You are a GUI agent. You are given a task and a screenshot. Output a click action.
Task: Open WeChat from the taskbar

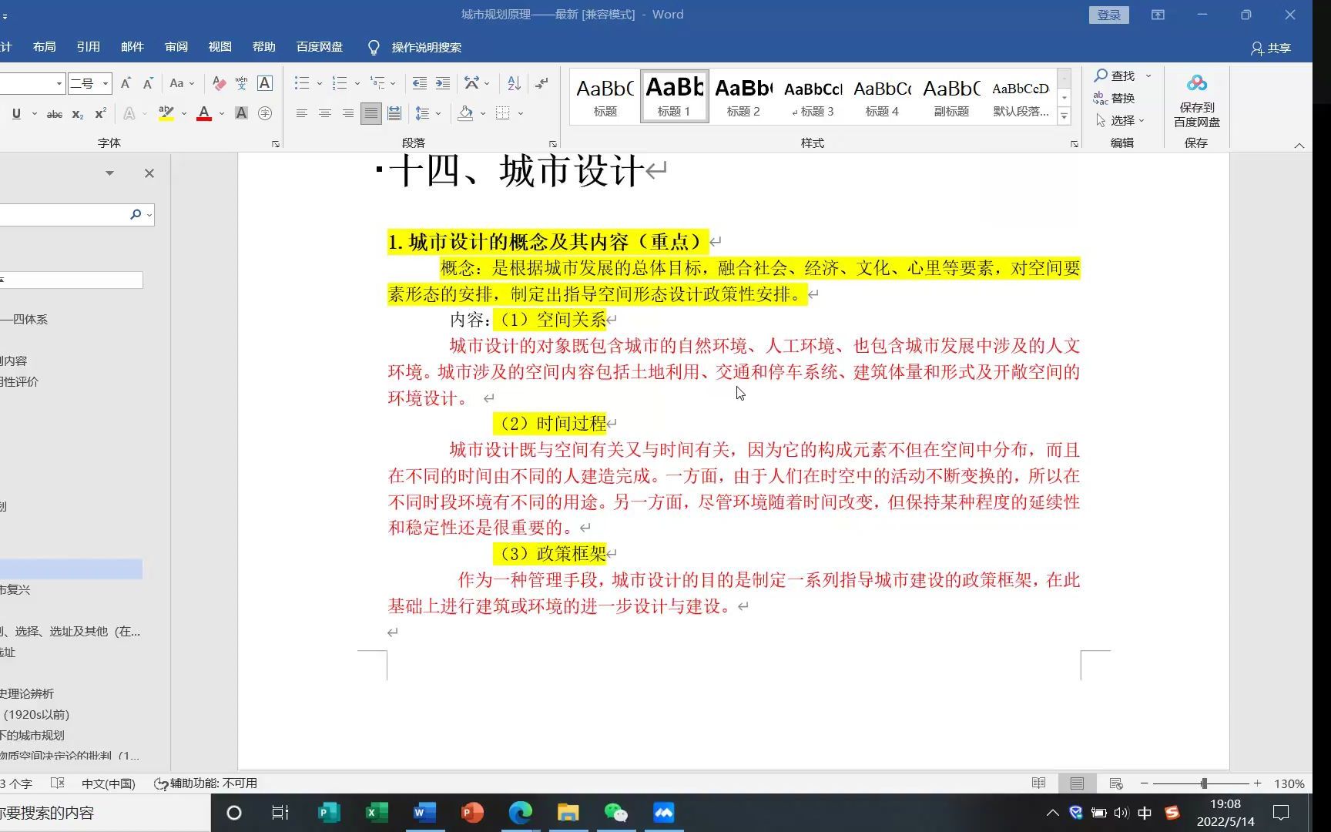[x=615, y=813]
